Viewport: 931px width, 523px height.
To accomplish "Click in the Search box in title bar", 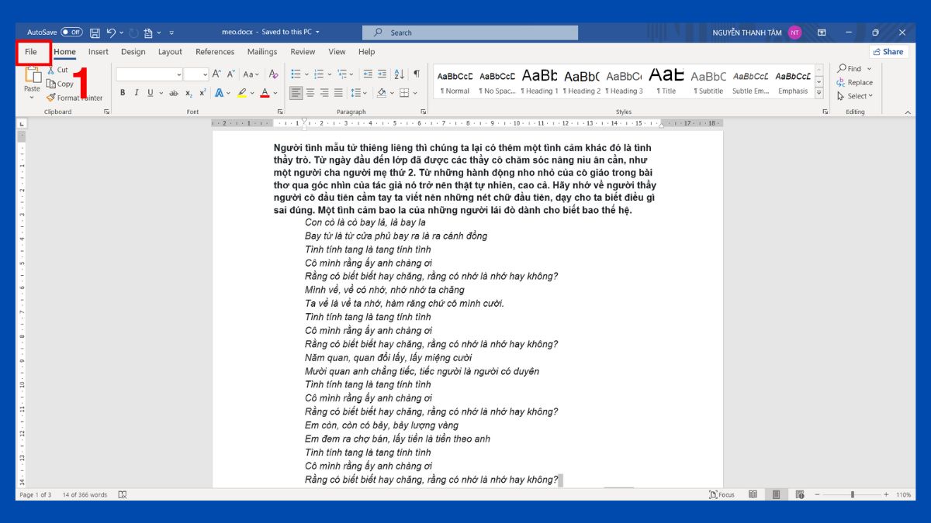I will (x=470, y=33).
